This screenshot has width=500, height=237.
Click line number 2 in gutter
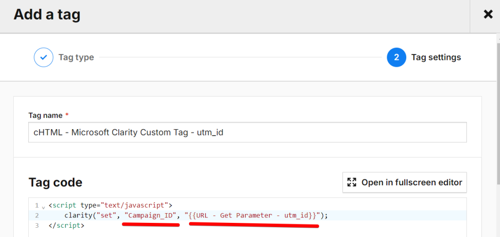(x=37, y=216)
